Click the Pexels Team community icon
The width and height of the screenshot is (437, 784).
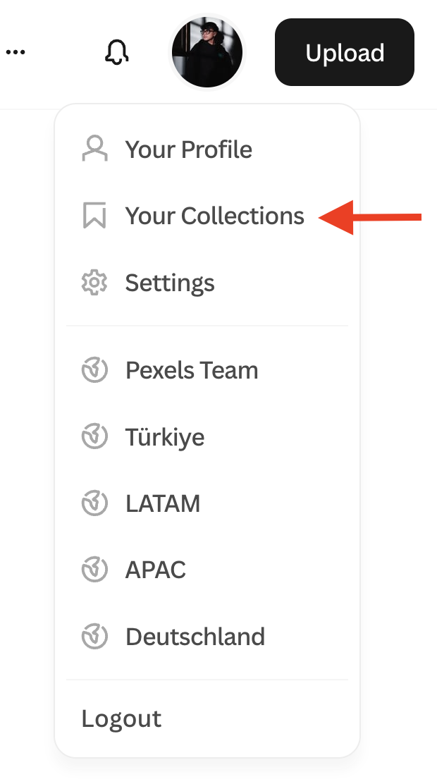(x=94, y=370)
